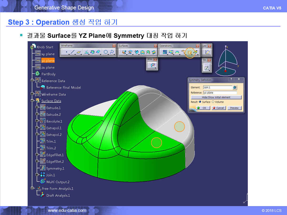
Task: Select the Symmetry tool in Operations toolbar
Action: click(x=189, y=53)
